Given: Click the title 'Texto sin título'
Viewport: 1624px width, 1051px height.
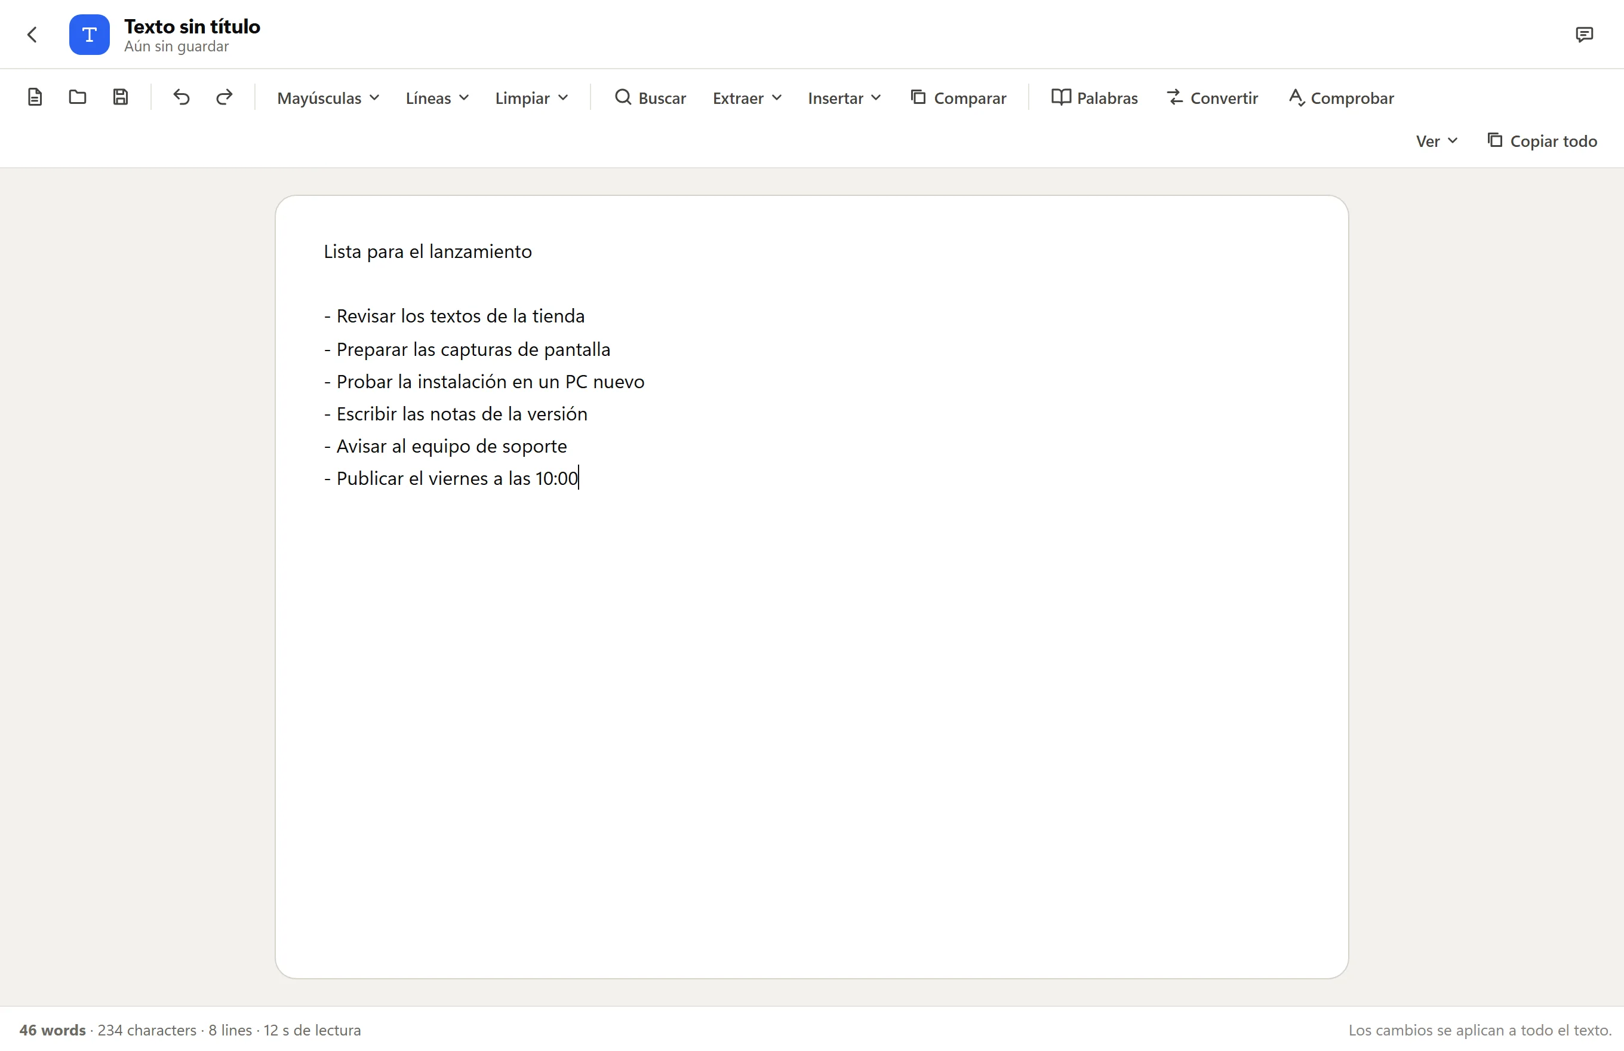Looking at the screenshot, I should tap(192, 27).
